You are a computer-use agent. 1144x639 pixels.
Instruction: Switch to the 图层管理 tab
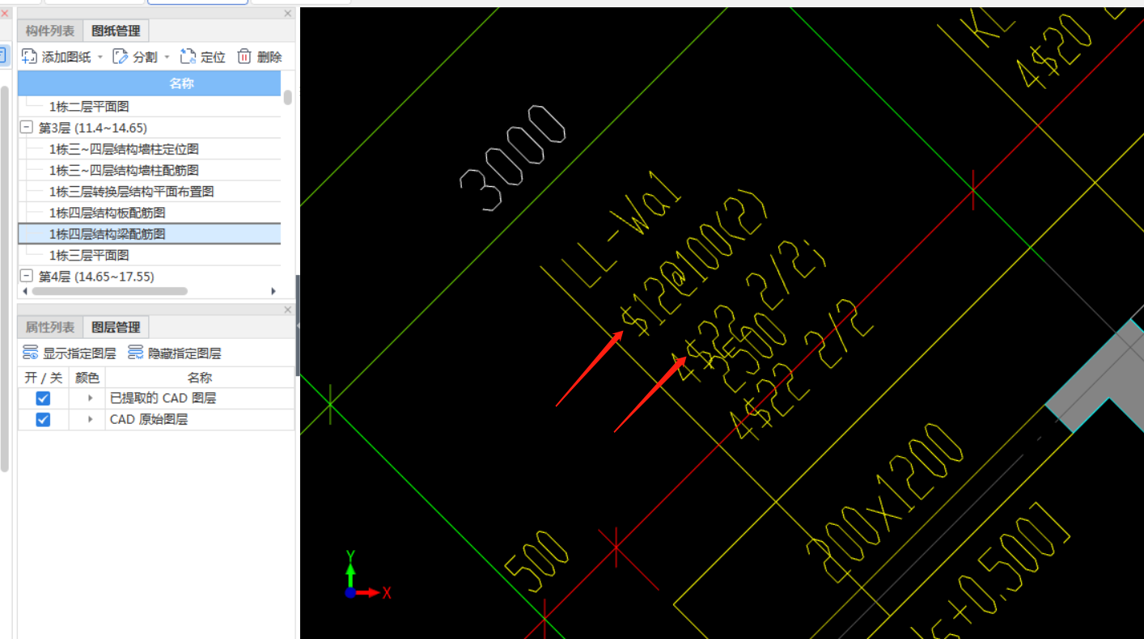pyautogui.click(x=116, y=327)
